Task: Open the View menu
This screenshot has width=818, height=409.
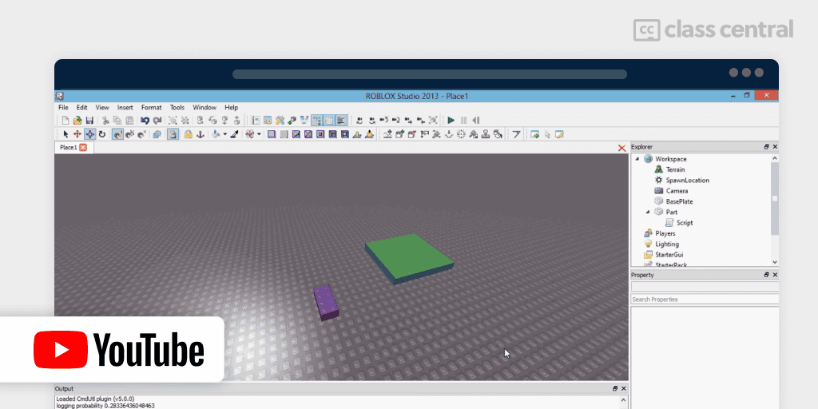Action: point(102,108)
